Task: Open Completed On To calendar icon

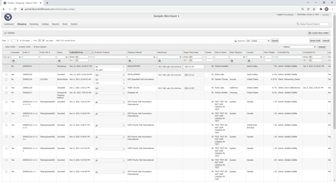Action: pos(310,60)
